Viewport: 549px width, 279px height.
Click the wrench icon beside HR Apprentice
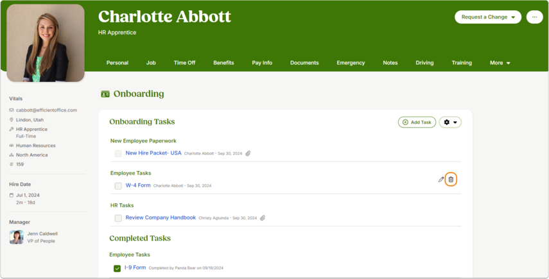coord(12,129)
